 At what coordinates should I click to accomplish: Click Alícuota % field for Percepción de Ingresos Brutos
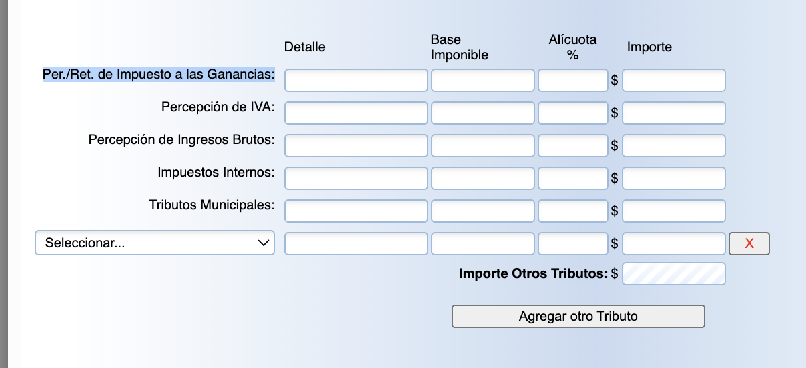click(572, 146)
